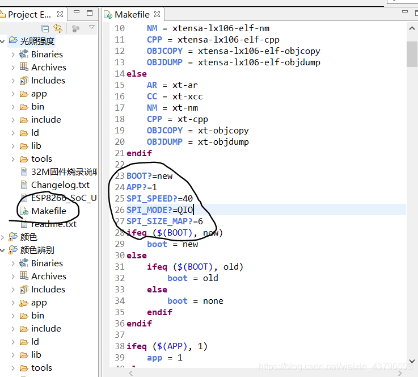Image resolution: width=418 pixels, height=377 pixels.
Task: Click Binaries icon in 光照强度 project
Action: click(24, 54)
